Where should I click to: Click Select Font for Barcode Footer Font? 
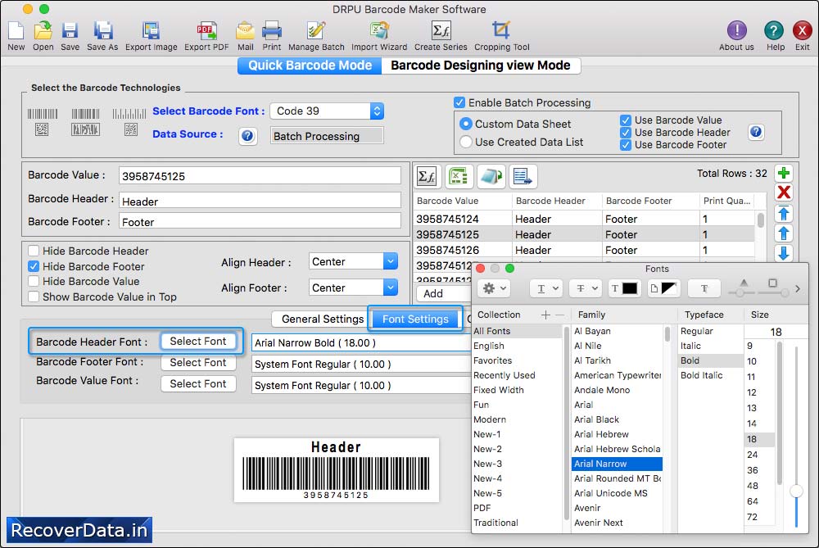[x=198, y=363]
